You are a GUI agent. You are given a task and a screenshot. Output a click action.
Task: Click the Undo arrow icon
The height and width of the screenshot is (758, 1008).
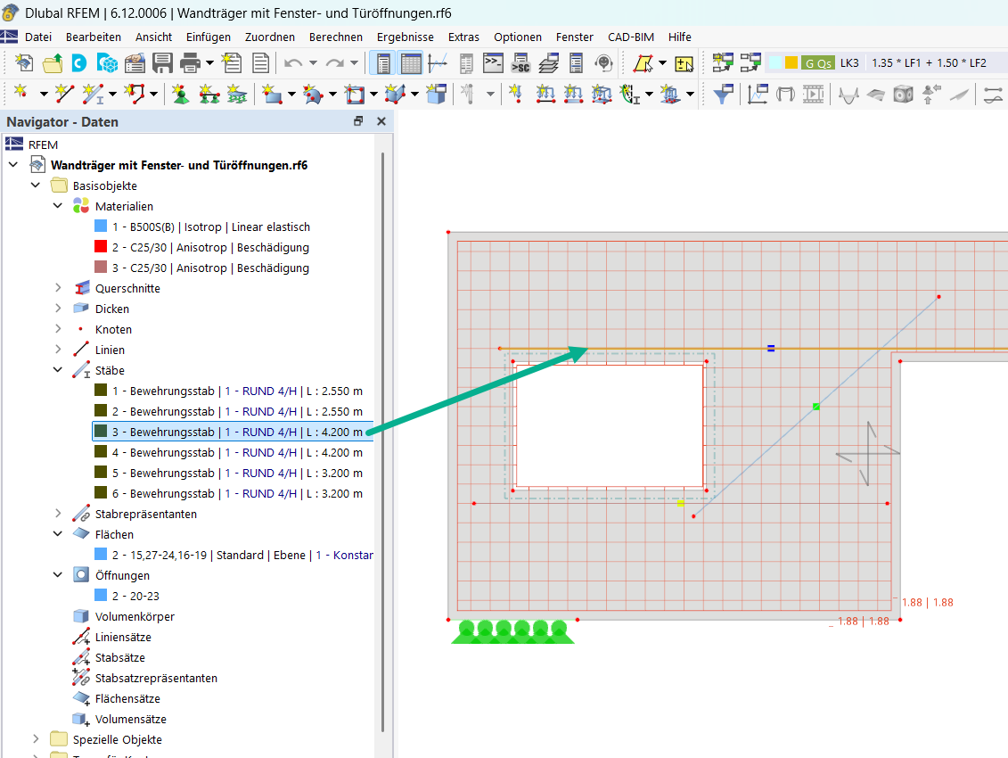pos(293,63)
